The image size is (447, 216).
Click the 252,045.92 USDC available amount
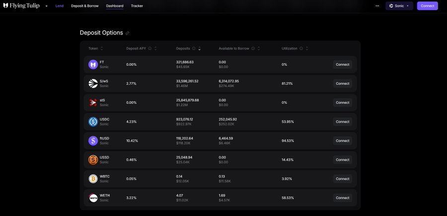pos(228,119)
